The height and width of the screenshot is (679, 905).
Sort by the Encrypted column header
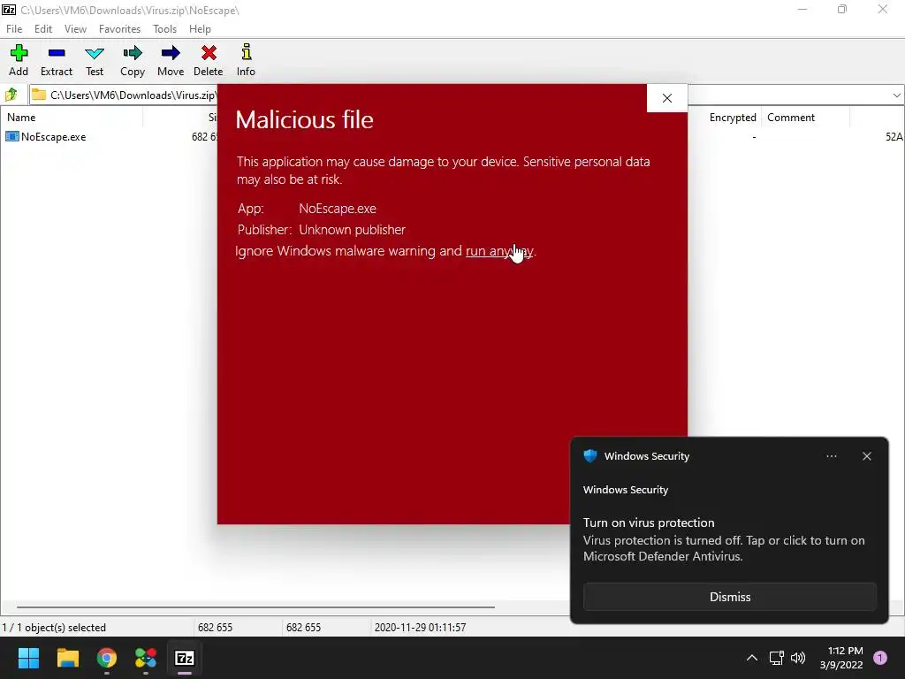pos(733,118)
